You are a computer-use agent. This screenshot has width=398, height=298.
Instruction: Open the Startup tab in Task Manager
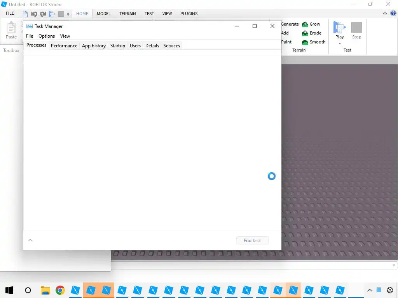coord(117,46)
